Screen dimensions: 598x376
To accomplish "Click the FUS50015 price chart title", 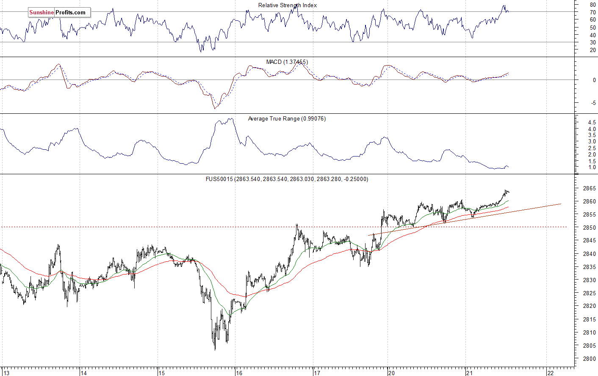I will pyautogui.click(x=287, y=179).
